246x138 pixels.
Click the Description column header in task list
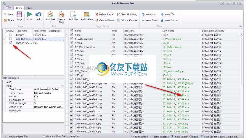coord(56,31)
